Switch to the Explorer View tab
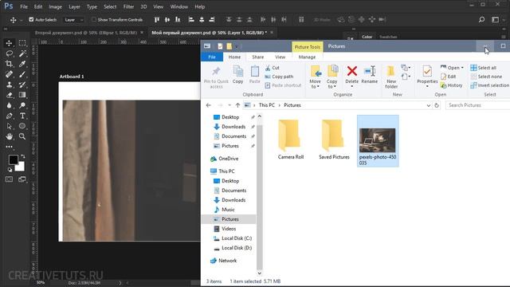Image resolution: width=510 pixels, height=287 pixels. tap(280, 57)
